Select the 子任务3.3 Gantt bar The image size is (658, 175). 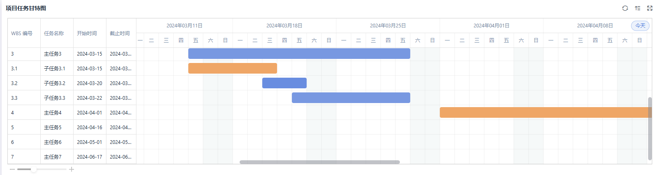(x=351, y=98)
